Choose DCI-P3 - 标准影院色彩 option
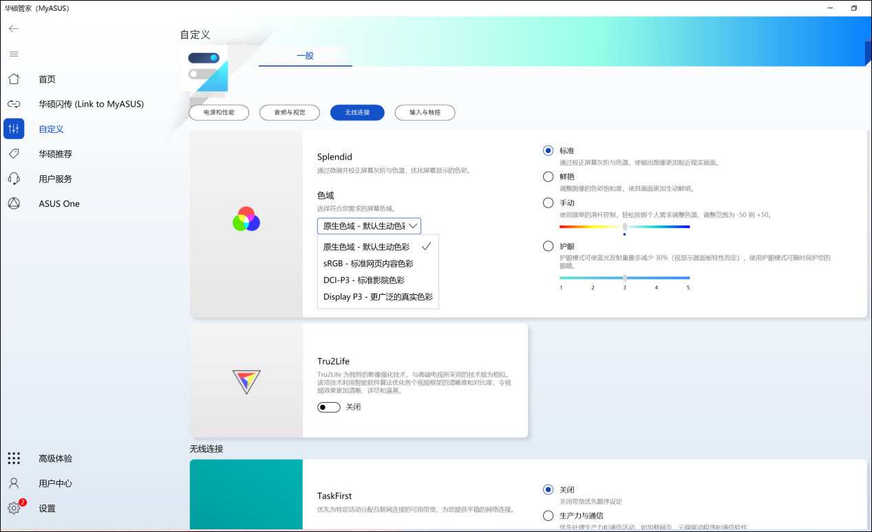Image resolution: width=872 pixels, height=532 pixels. coord(364,280)
